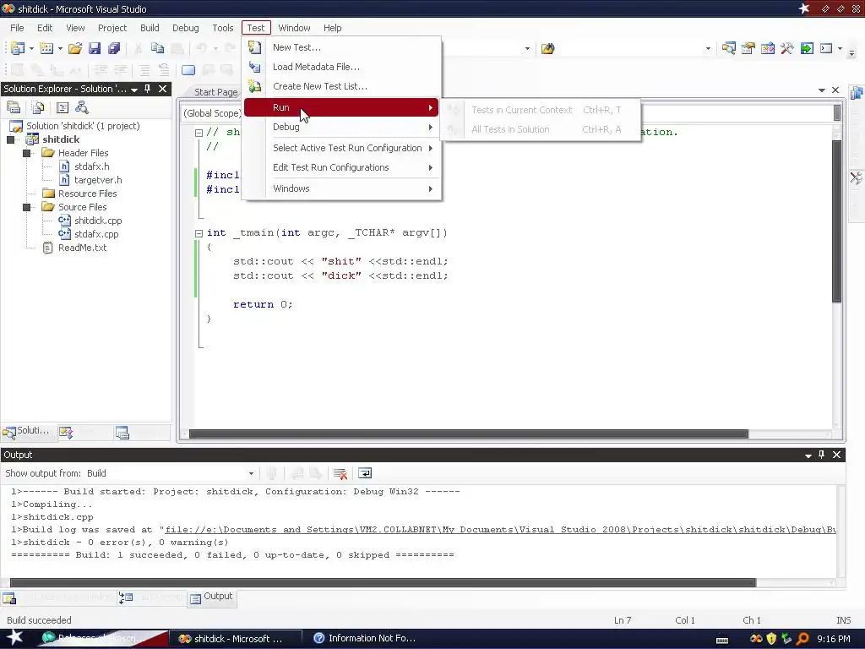
Task: Click the Add New Item toolbar icon
Action: click(x=46, y=48)
